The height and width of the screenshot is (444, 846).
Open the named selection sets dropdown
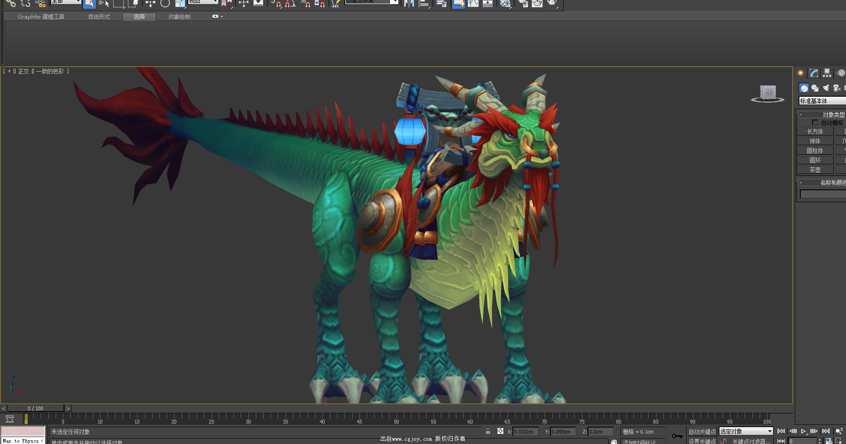pyautogui.click(x=372, y=1)
